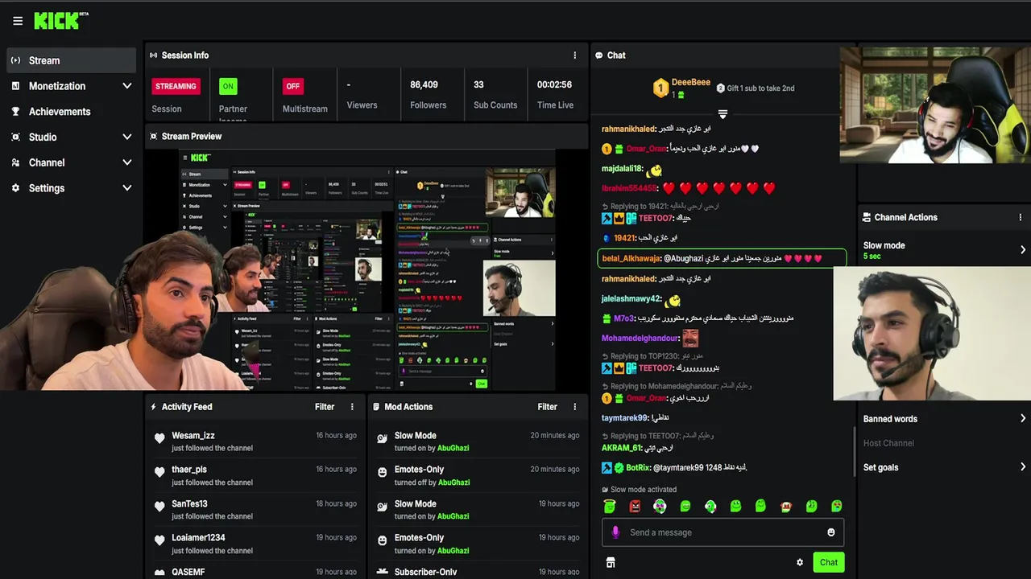Insert the heart-eyes drooling emote

[x=837, y=506]
